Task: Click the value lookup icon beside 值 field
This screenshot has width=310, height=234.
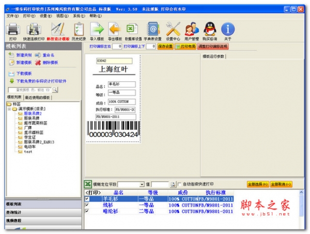Action: (x=173, y=184)
